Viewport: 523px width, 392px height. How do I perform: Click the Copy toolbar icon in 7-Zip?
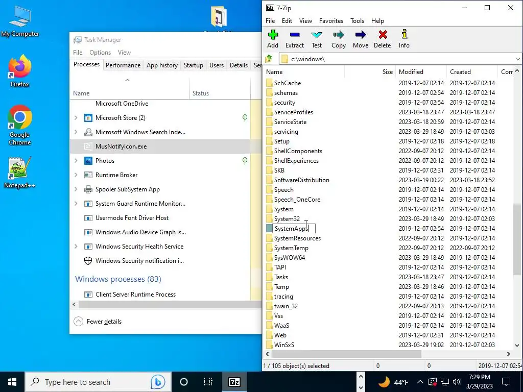[x=338, y=39]
